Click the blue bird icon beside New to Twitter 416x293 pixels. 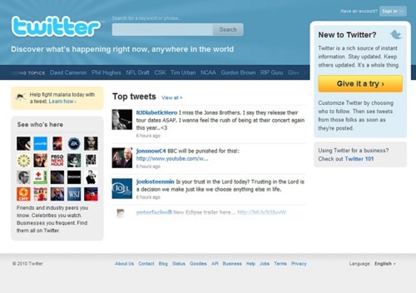[x=396, y=34]
